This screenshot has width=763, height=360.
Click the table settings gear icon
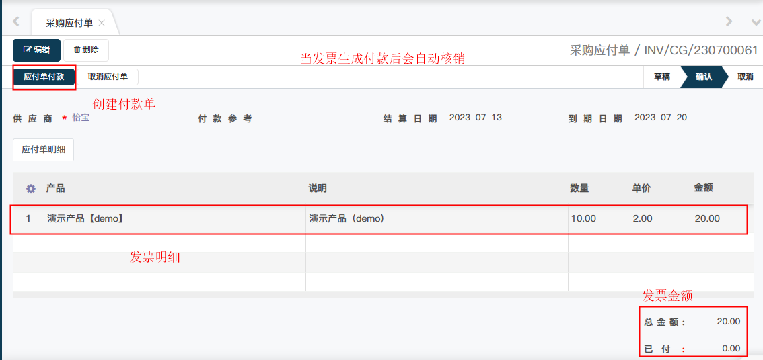[30, 189]
